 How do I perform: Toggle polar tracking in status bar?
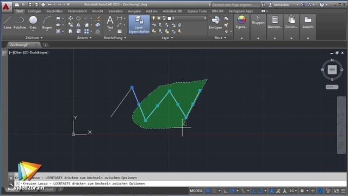pyautogui.click(x=232, y=191)
